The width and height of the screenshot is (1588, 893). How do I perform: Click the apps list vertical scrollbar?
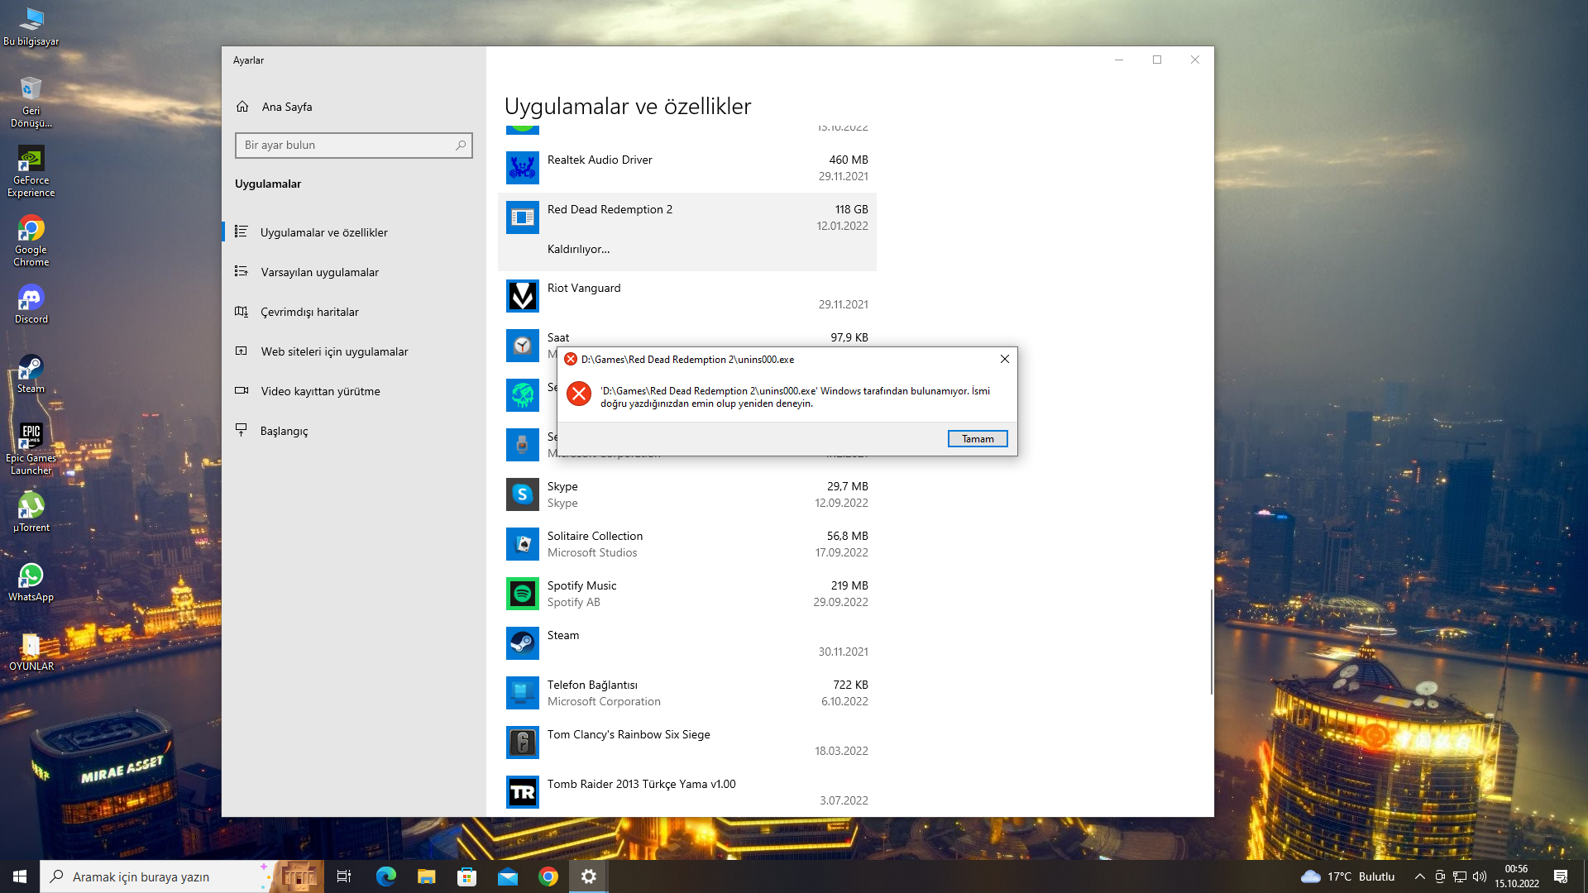1211,642
